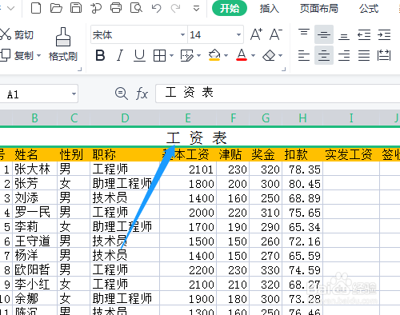Select column B header

tap(34, 118)
